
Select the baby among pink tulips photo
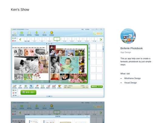[x=78, y=78]
